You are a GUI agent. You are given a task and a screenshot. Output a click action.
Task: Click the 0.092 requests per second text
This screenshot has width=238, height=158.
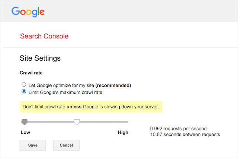click(x=178, y=129)
